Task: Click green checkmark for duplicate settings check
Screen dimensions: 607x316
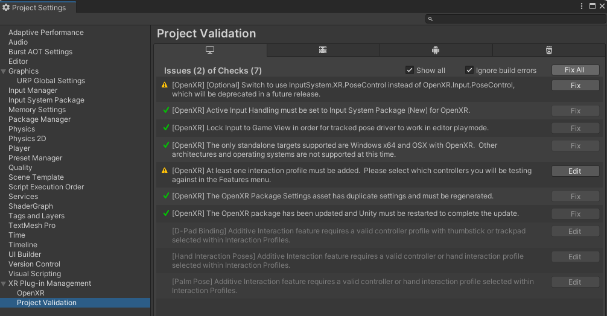Action: (x=166, y=196)
